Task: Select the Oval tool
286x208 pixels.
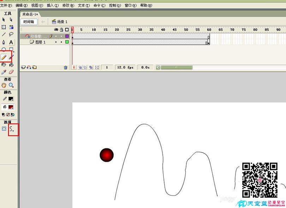Action: pyautogui.click(x=4, y=49)
